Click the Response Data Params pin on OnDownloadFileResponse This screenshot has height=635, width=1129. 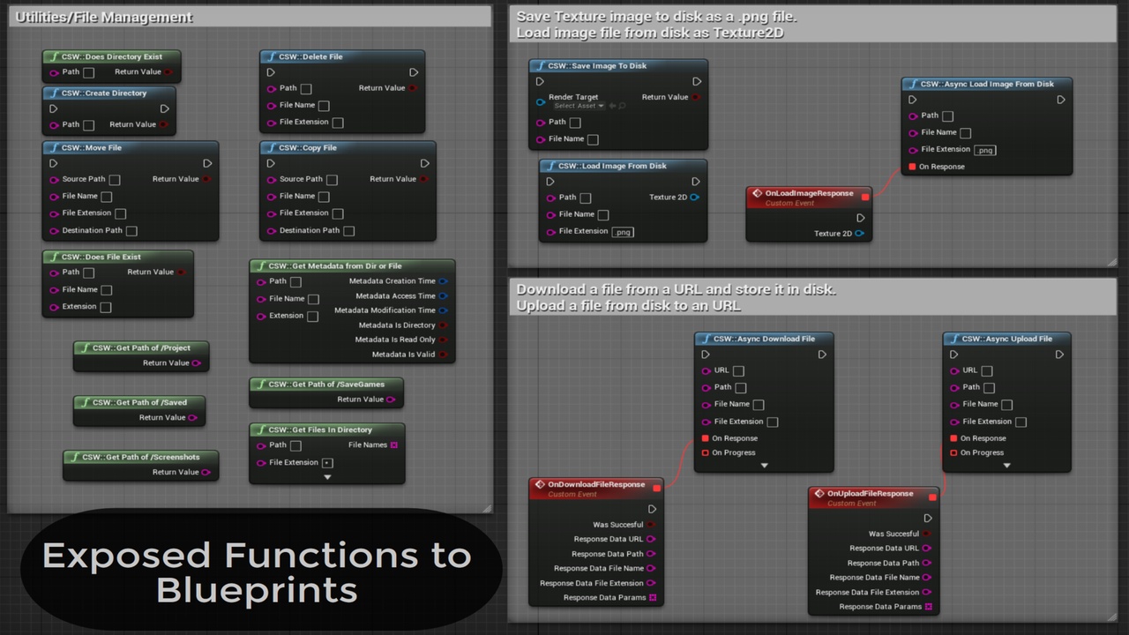653,598
